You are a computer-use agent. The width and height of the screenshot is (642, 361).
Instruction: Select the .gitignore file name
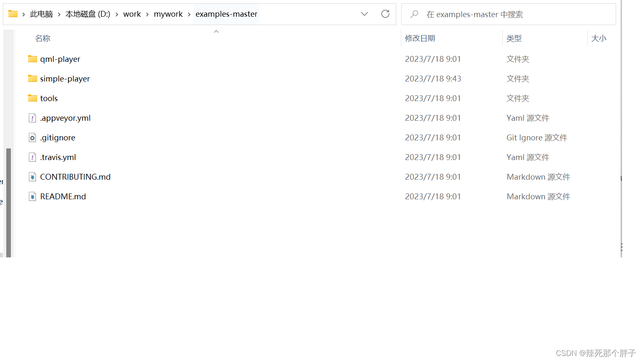58,138
